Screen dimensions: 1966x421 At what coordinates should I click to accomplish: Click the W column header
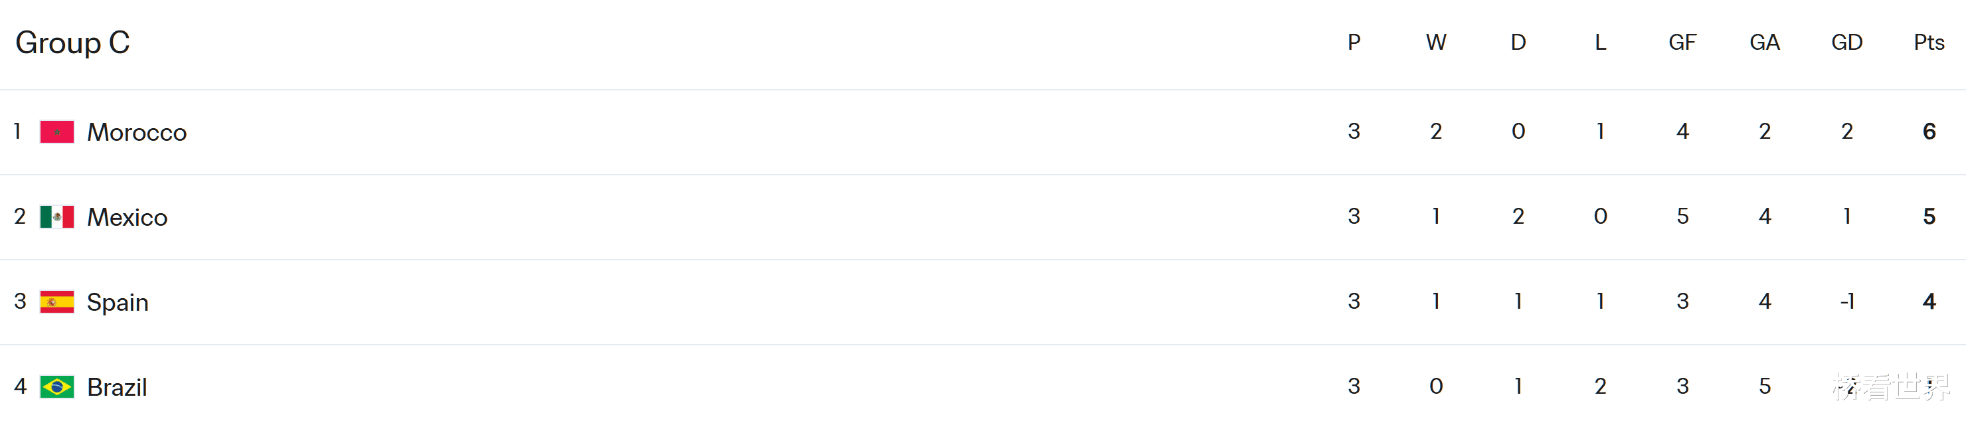point(1435,42)
